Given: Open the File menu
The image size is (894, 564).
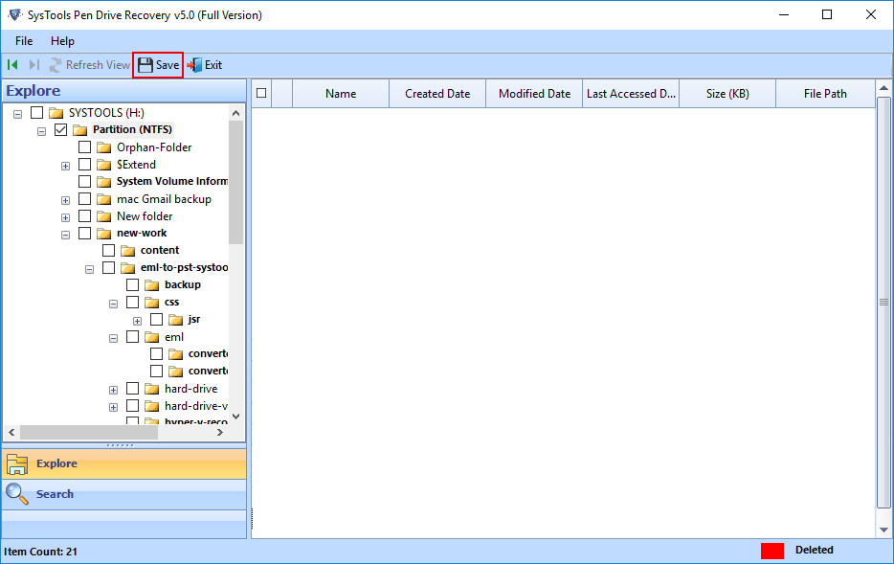Looking at the screenshot, I should click(x=23, y=41).
